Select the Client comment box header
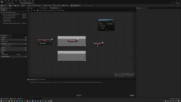Image resolution: width=181 pixels, height=102 pixels. coord(72,52)
